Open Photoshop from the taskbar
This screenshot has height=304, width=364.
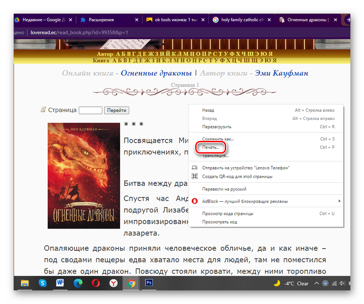(x=148, y=283)
